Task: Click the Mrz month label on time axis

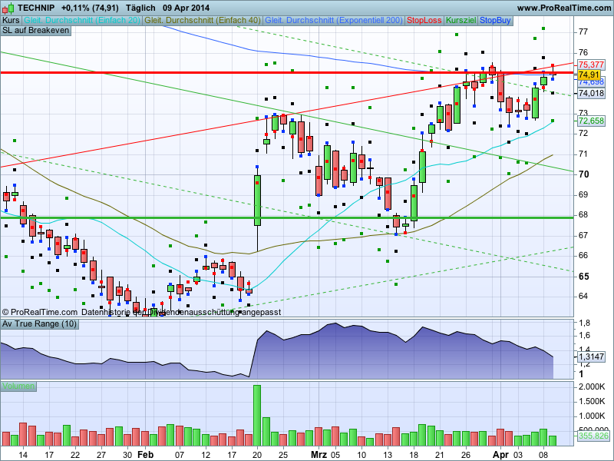Action: coord(319,455)
